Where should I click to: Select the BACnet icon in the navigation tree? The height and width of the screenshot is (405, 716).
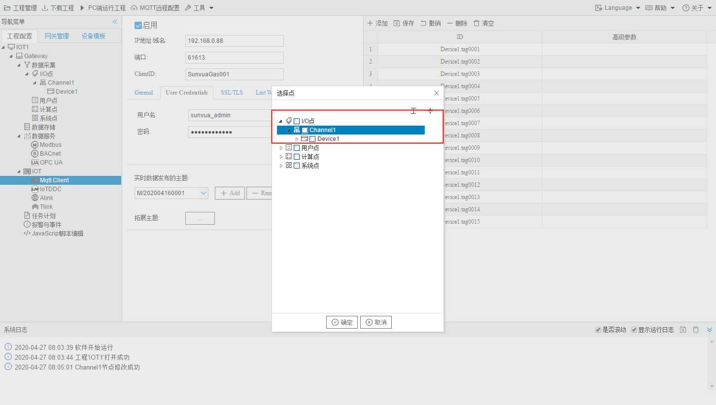click(x=35, y=154)
